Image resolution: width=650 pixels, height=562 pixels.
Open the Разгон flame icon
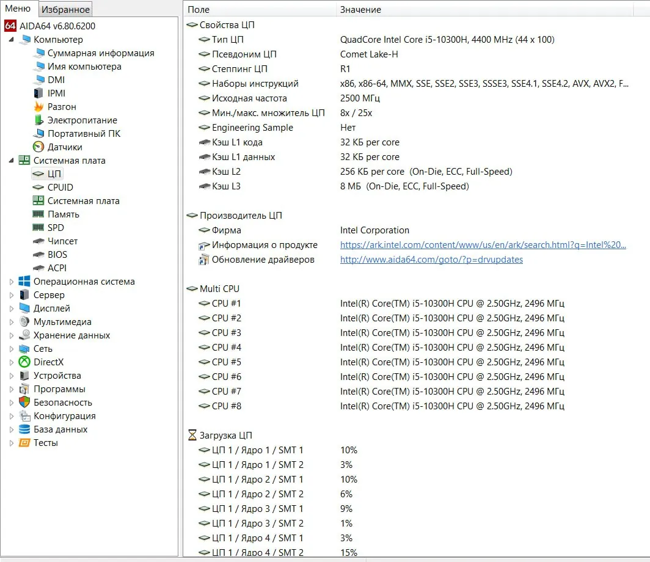point(38,106)
